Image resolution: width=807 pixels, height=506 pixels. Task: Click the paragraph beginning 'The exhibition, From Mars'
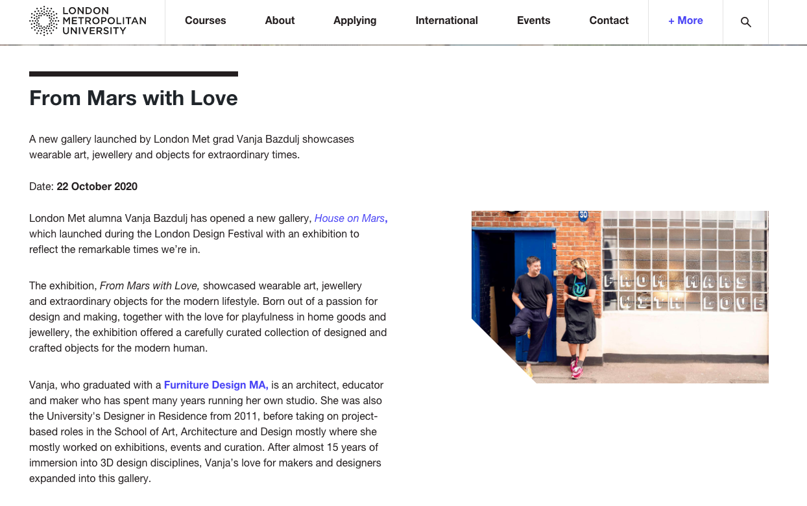point(208,317)
